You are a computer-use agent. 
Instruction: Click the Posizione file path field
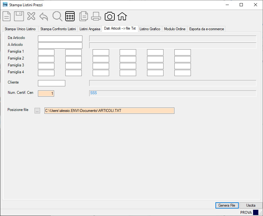(x=109, y=111)
